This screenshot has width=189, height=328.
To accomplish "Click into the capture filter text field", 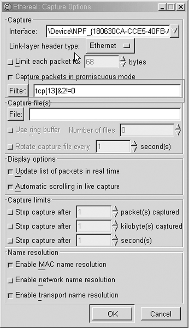I will tap(107, 91).
